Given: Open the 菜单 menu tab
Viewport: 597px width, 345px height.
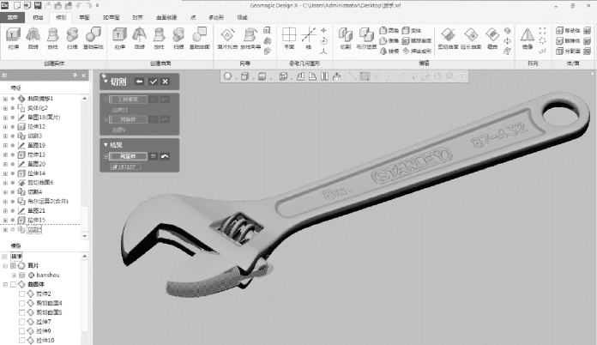Looking at the screenshot, I should pos(12,17).
